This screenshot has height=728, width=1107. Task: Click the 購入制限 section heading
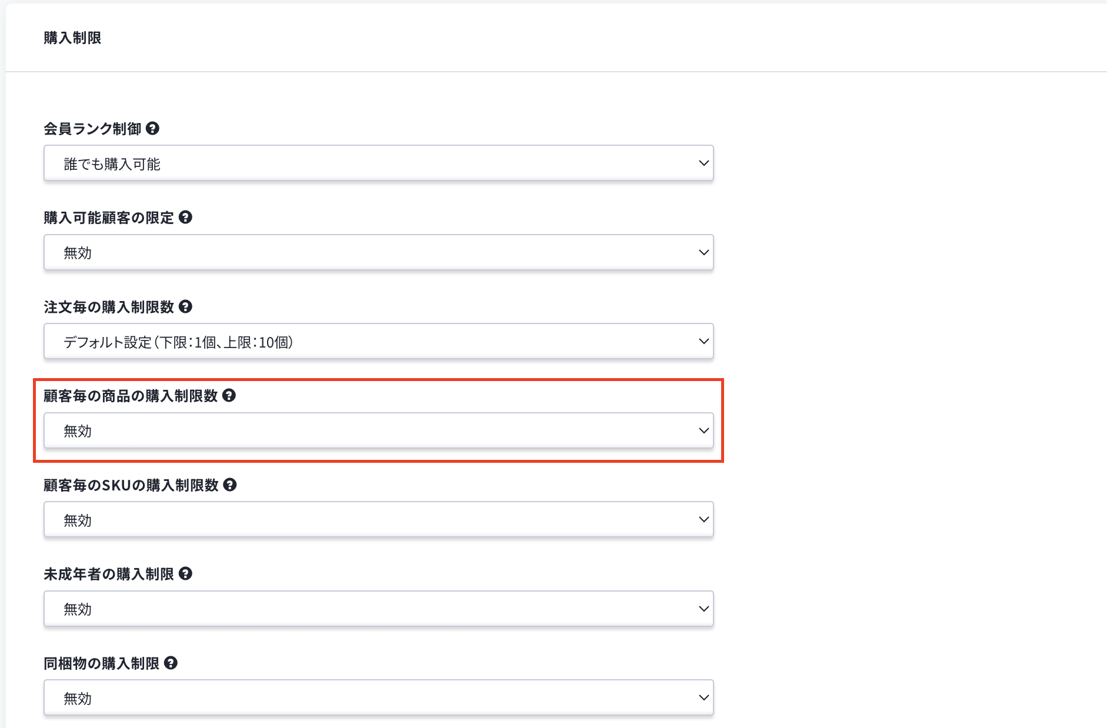click(72, 38)
